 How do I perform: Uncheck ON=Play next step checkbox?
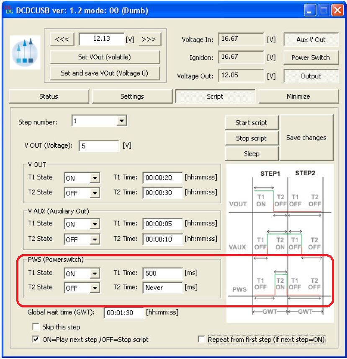[36, 339]
